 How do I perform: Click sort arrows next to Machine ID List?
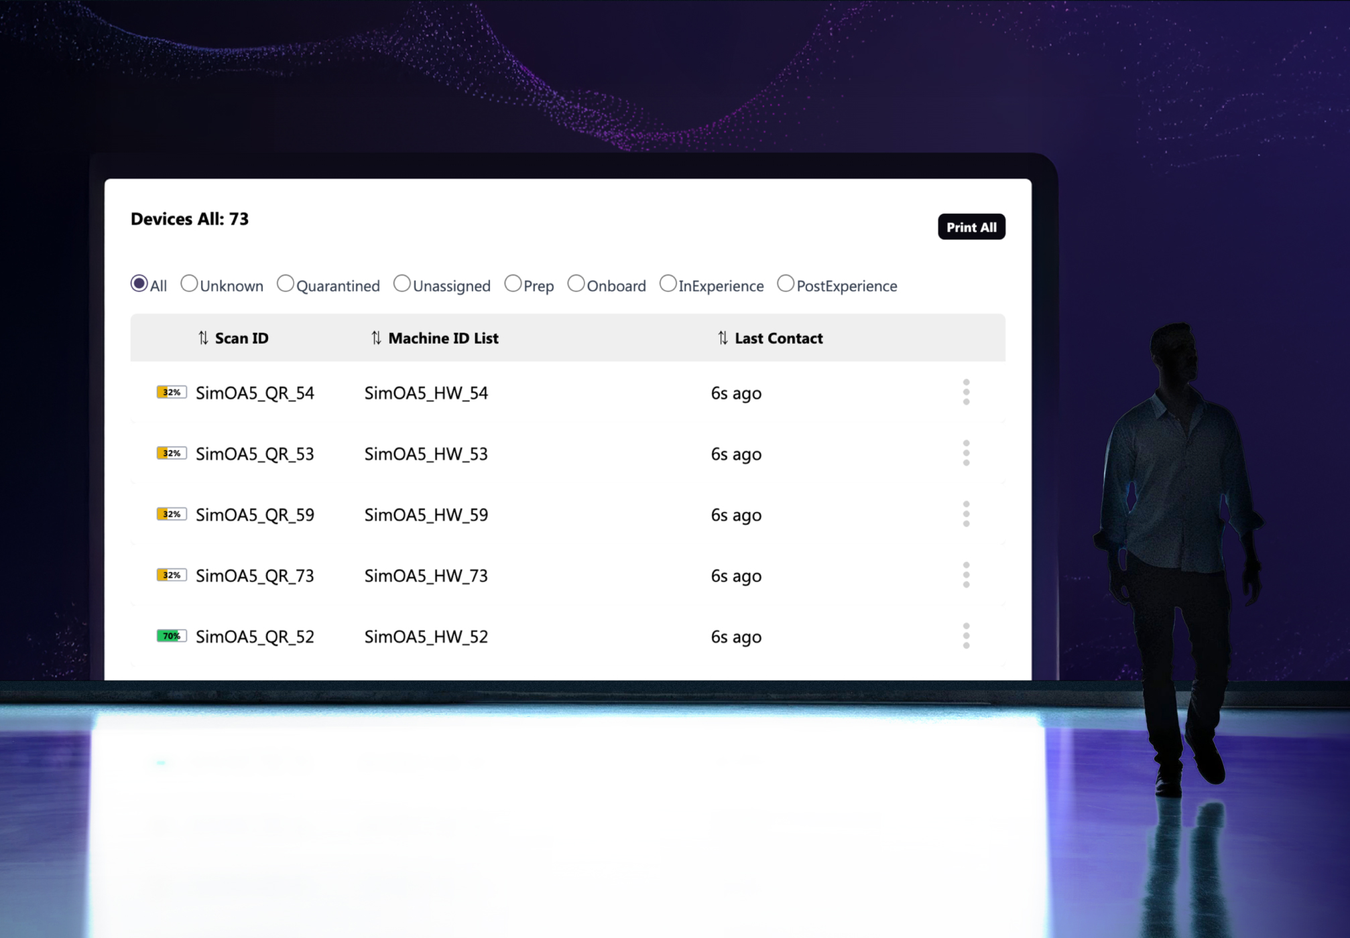[x=376, y=338]
